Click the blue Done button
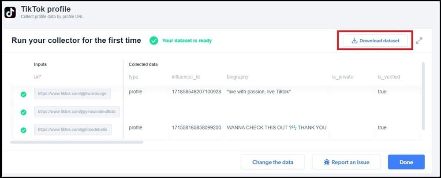Viewport: 441px width, 178px height. coord(406,162)
